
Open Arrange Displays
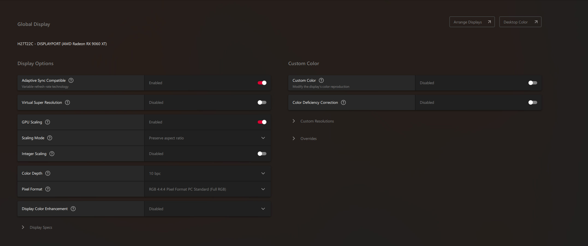click(x=472, y=22)
